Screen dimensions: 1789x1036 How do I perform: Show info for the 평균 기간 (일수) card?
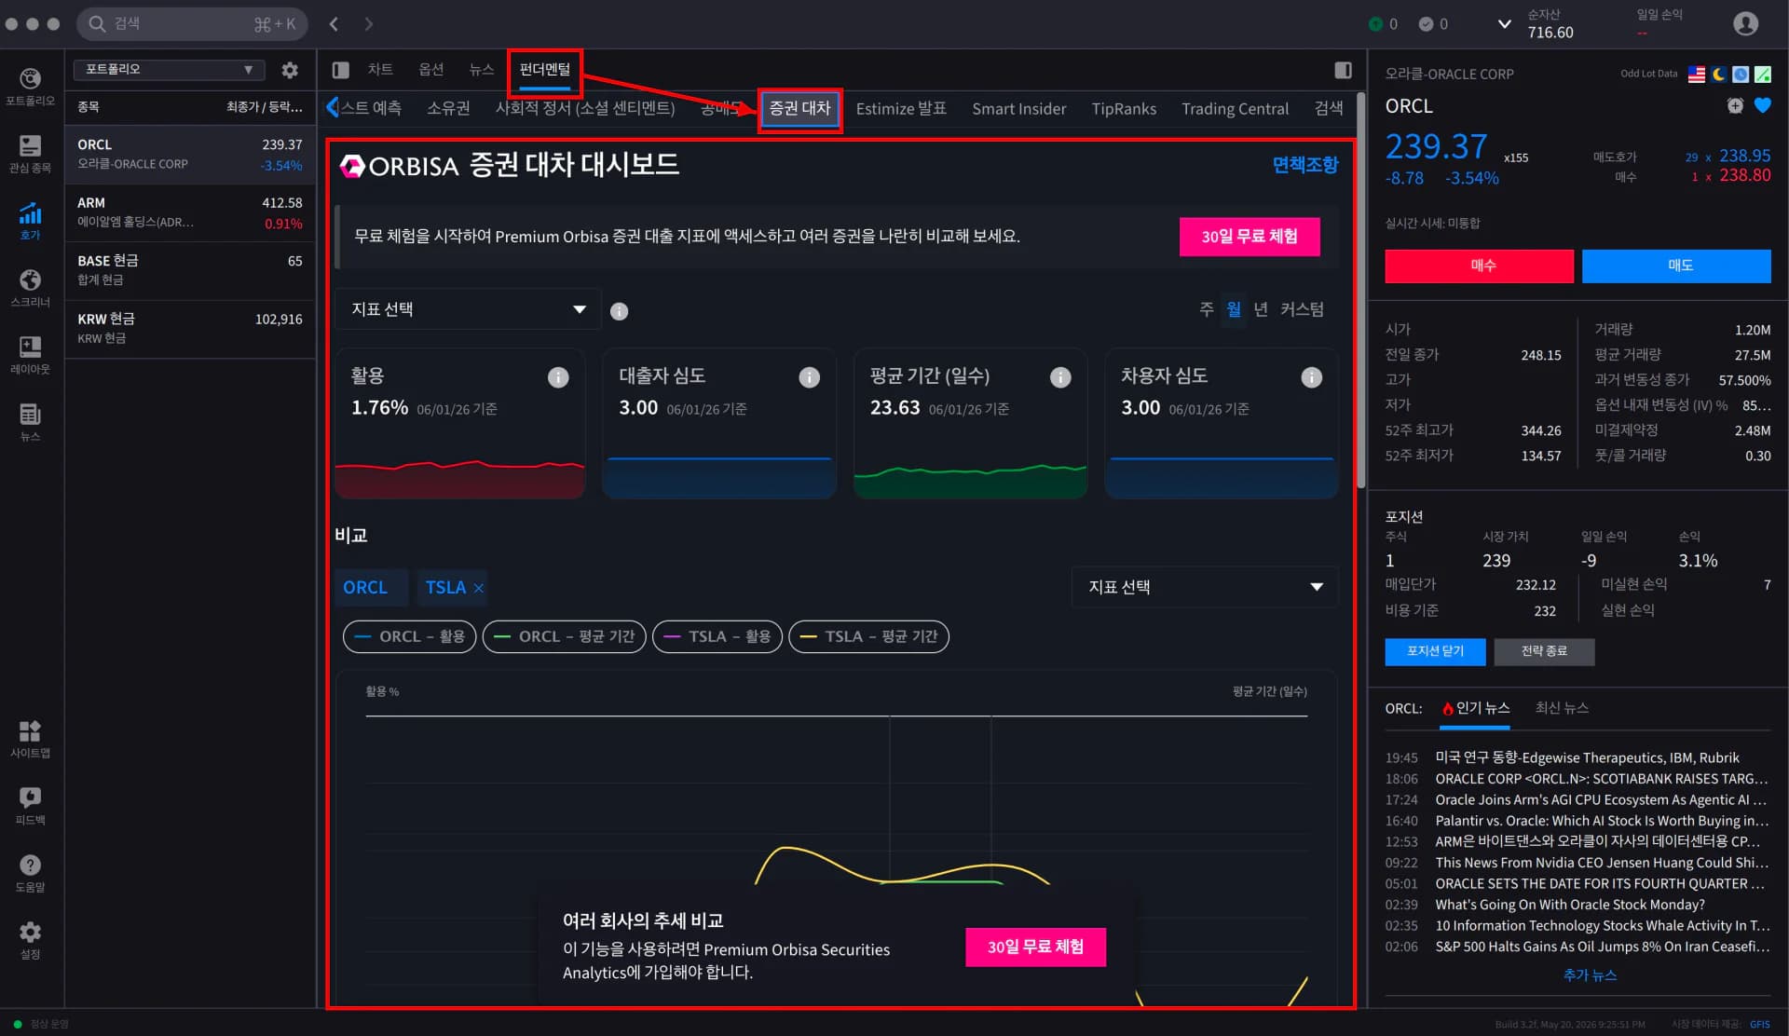1060,377
